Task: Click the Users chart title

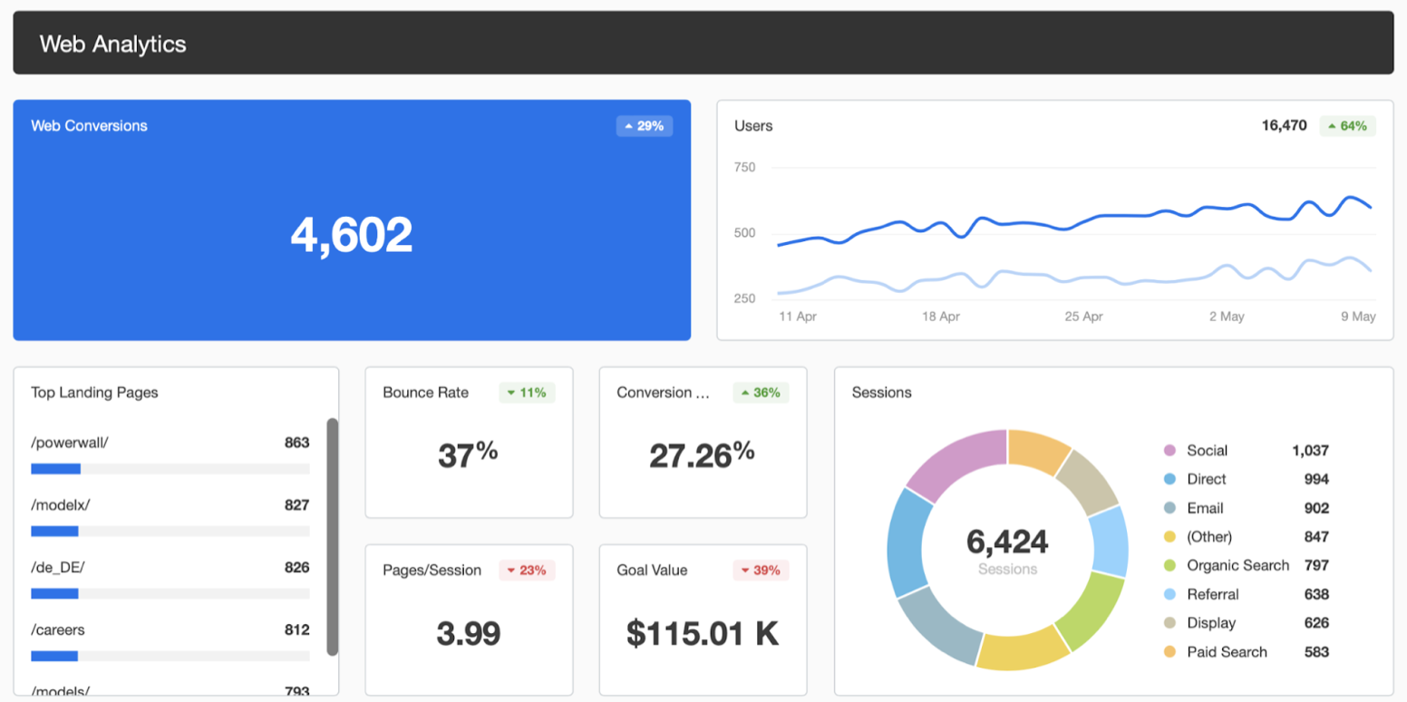Action: coord(753,126)
